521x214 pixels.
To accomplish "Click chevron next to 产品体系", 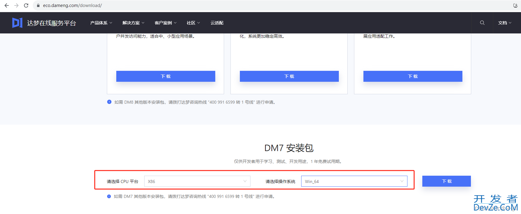I will pyautogui.click(x=111, y=23).
